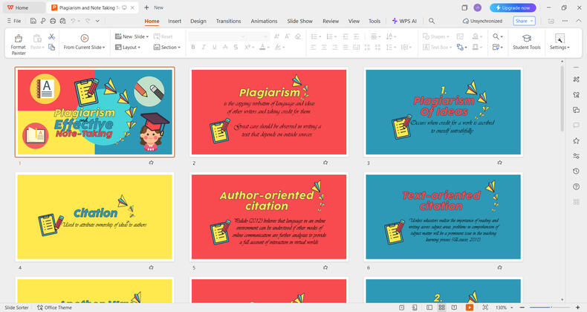Expand the New Slide dropdown
Viewport: 587px width, 312px height.
[x=147, y=36]
